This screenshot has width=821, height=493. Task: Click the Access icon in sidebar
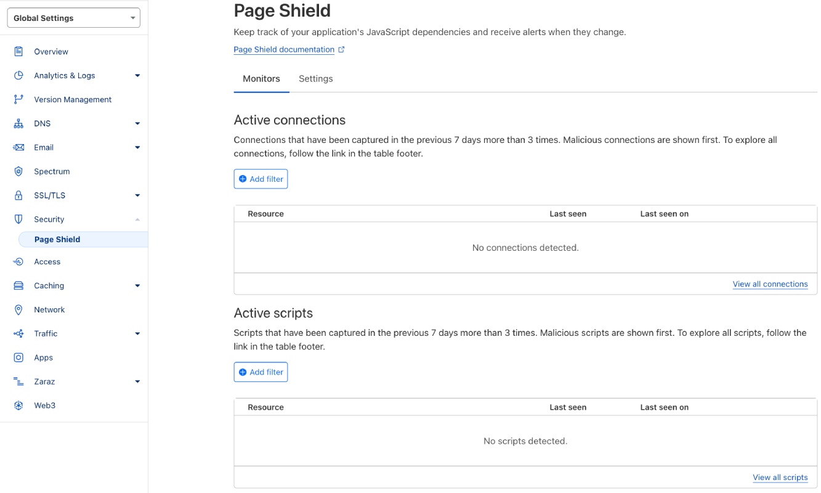(x=18, y=261)
